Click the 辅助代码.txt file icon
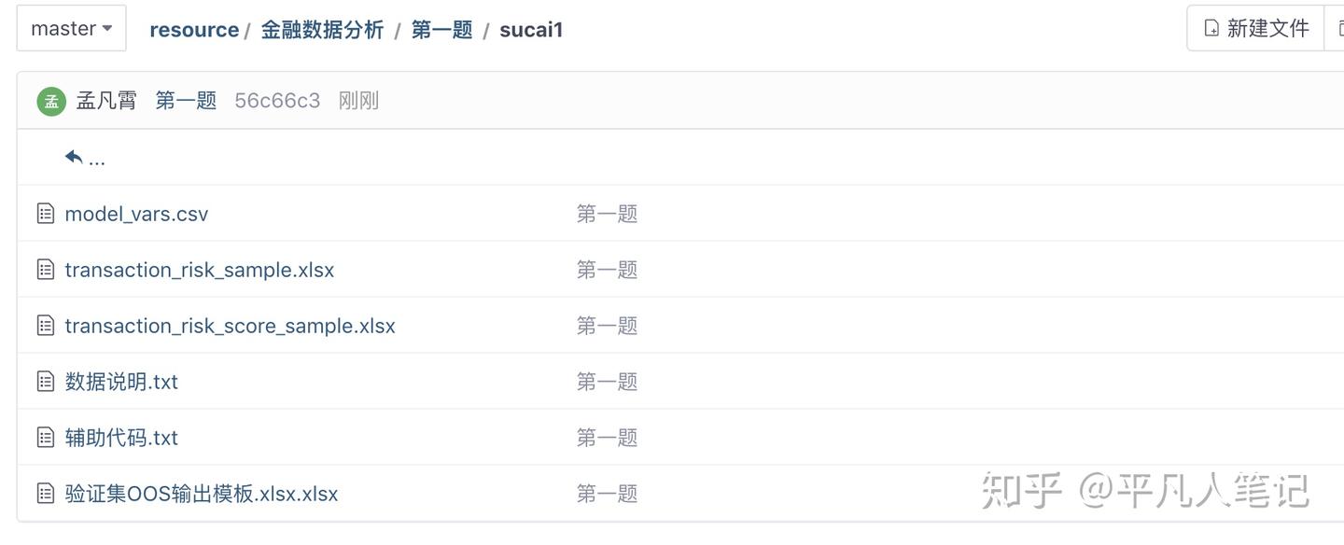This screenshot has height=545, width=1344. [45, 438]
